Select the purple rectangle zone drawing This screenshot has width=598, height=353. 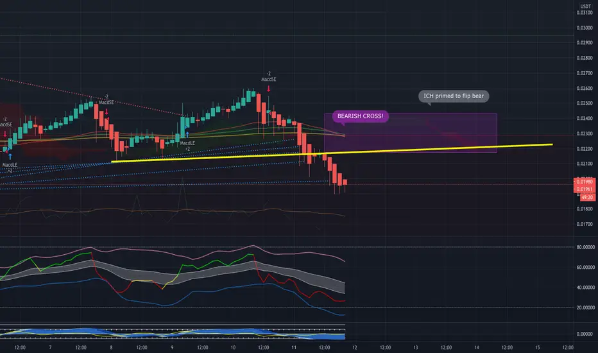point(411,133)
